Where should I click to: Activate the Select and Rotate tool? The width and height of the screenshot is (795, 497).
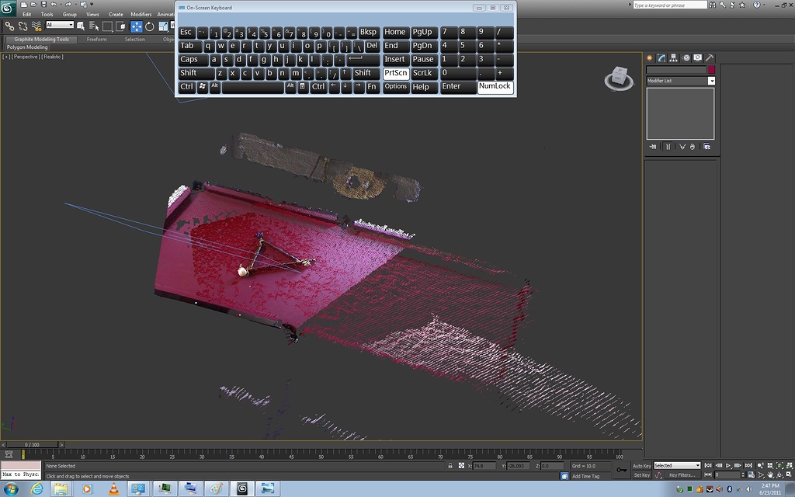point(150,26)
